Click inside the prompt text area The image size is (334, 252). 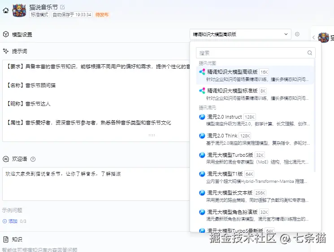[96, 100]
